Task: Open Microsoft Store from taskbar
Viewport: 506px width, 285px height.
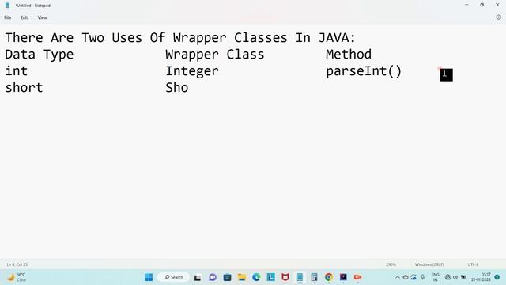Action: pyautogui.click(x=227, y=277)
